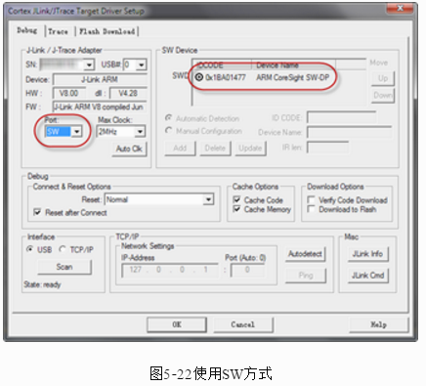
Task: Click the Add device button
Action: (x=180, y=149)
